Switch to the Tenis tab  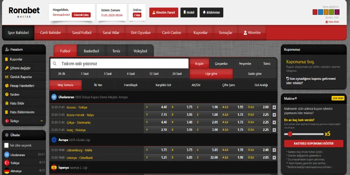[116, 51]
